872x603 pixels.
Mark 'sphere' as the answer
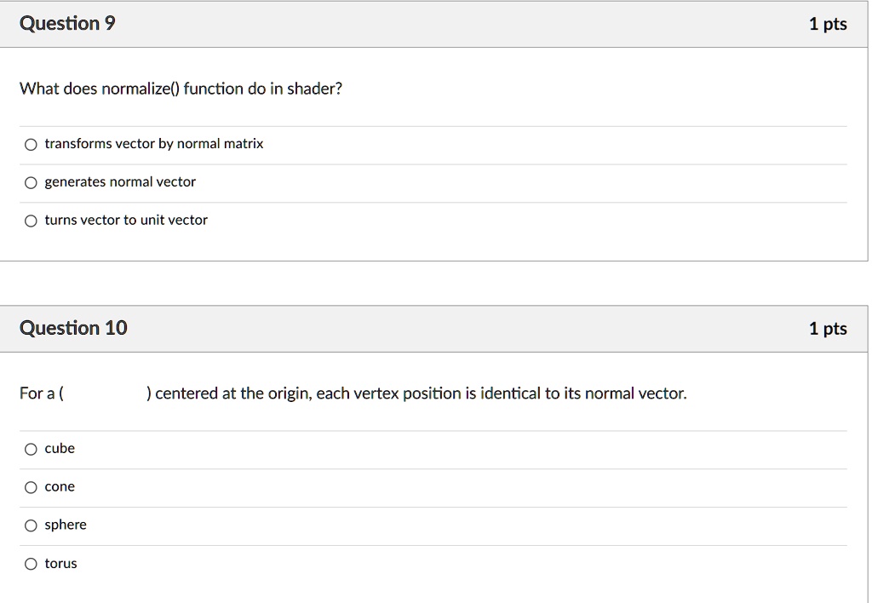(31, 525)
